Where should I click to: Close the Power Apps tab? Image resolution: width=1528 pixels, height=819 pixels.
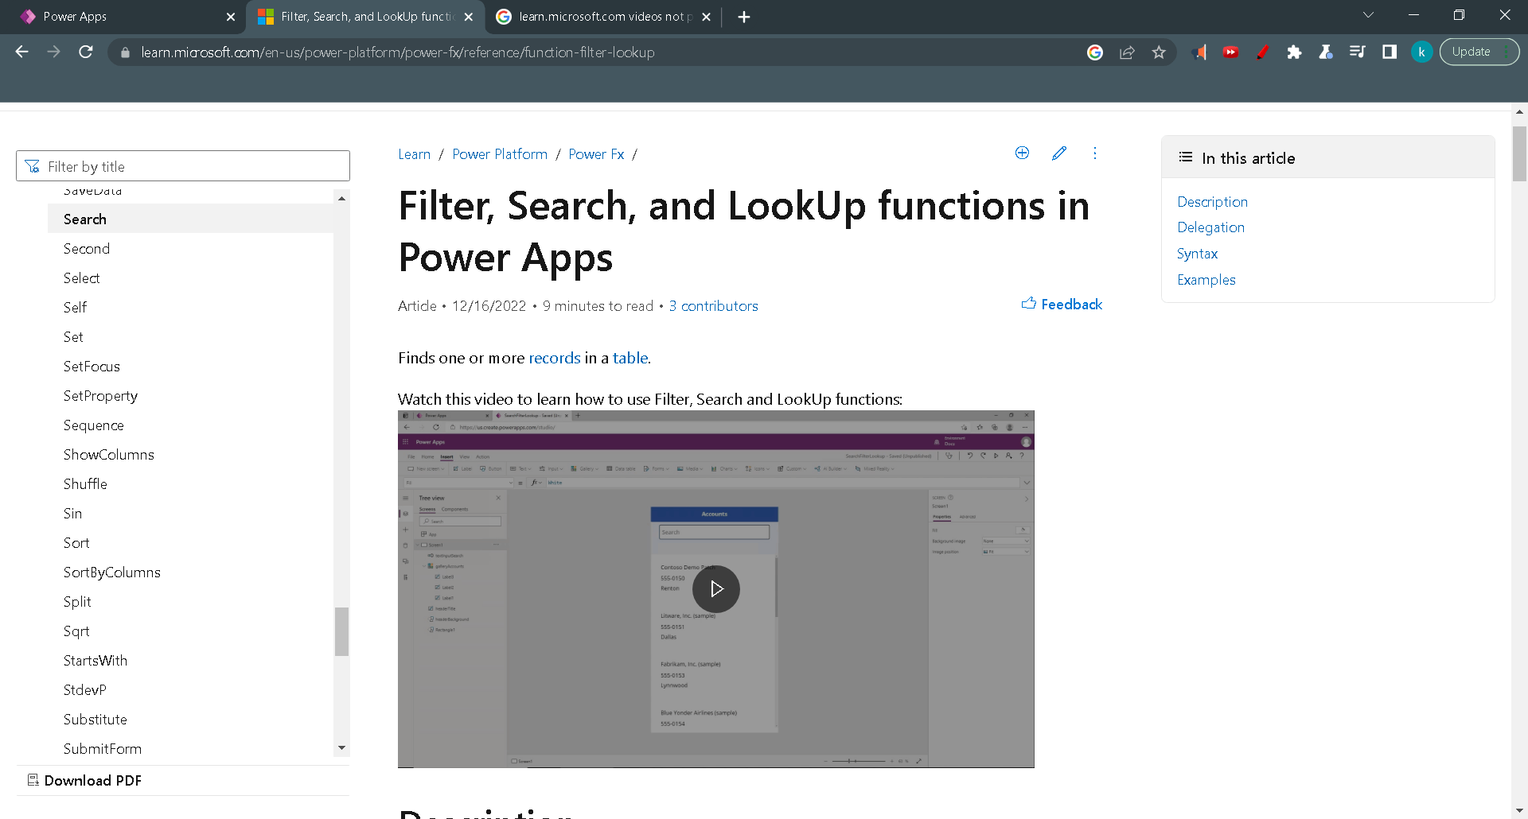click(x=231, y=17)
